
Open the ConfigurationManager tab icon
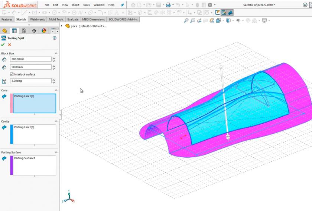pos(24,31)
